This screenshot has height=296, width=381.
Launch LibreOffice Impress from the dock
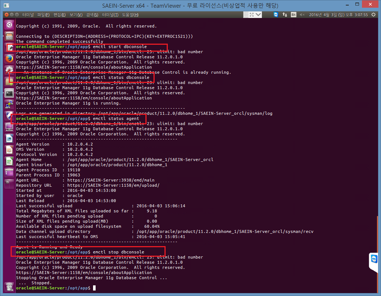[x=9, y=150]
